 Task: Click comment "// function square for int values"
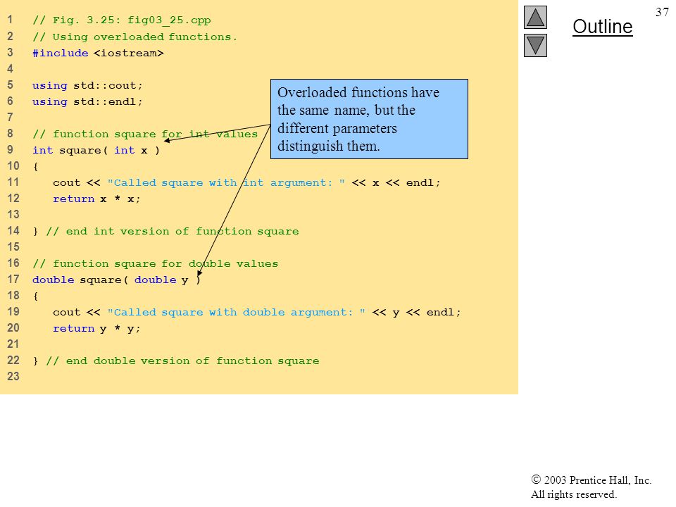(x=145, y=134)
